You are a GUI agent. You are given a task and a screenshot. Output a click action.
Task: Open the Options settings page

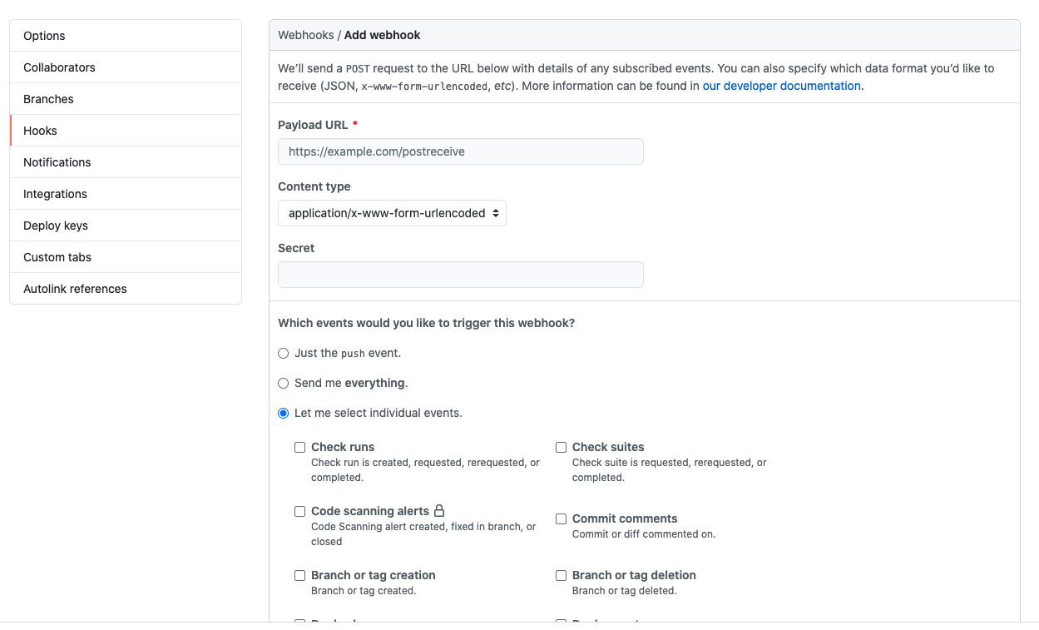point(44,36)
